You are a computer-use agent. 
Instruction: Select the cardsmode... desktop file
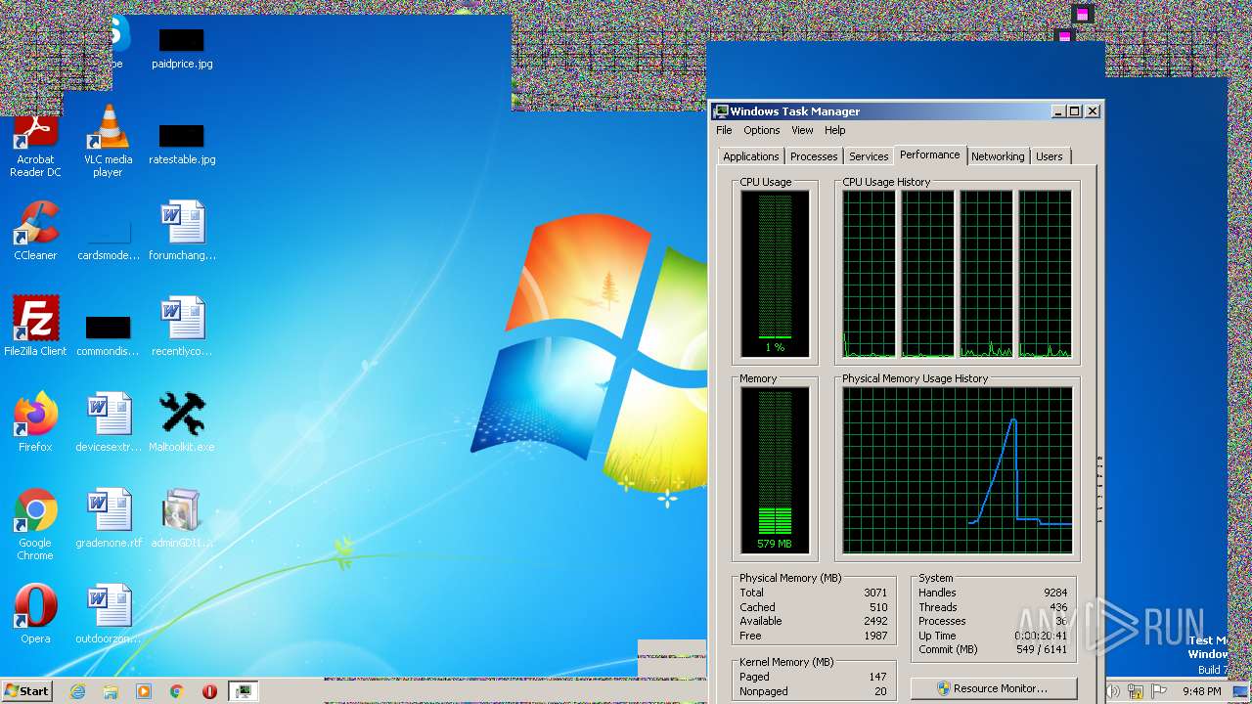[108, 240]
